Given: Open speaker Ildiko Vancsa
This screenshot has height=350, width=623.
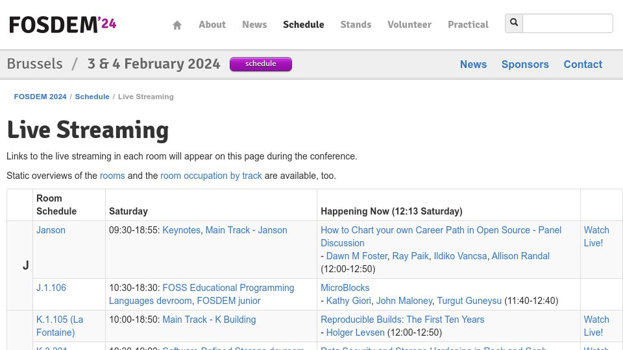Looking at the screenshot, I should 460,256.
